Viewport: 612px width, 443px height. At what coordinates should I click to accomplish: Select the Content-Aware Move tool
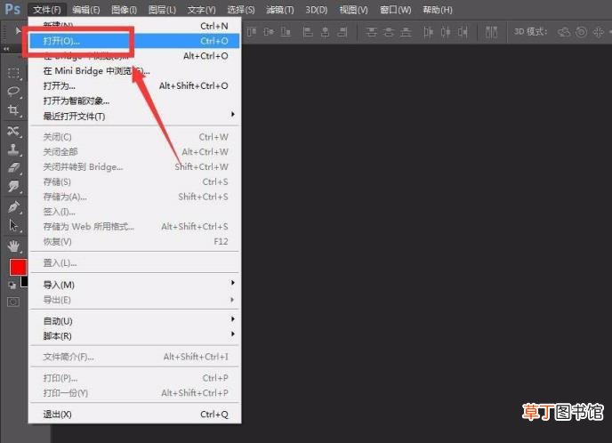(14, 131)
